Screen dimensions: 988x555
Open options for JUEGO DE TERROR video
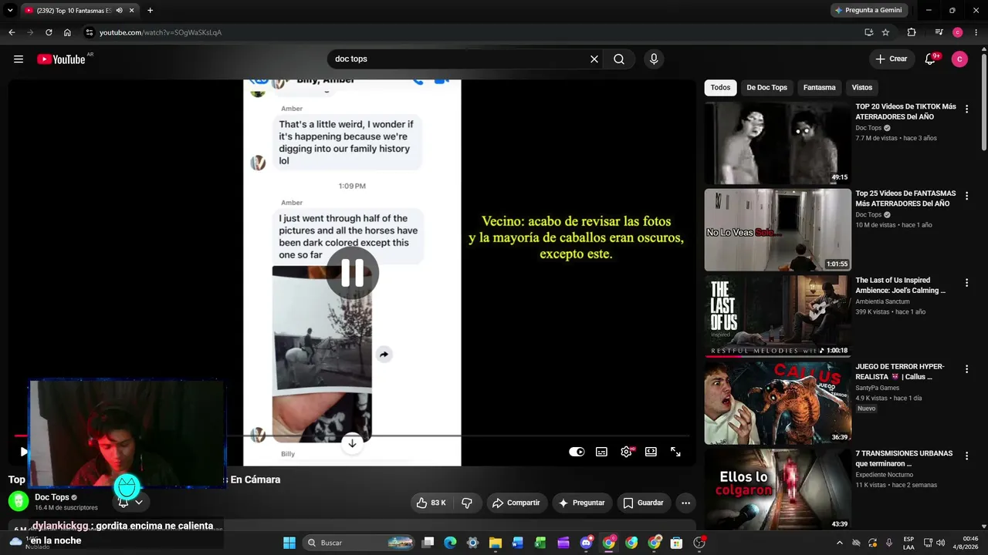click(x=966, y=369)
